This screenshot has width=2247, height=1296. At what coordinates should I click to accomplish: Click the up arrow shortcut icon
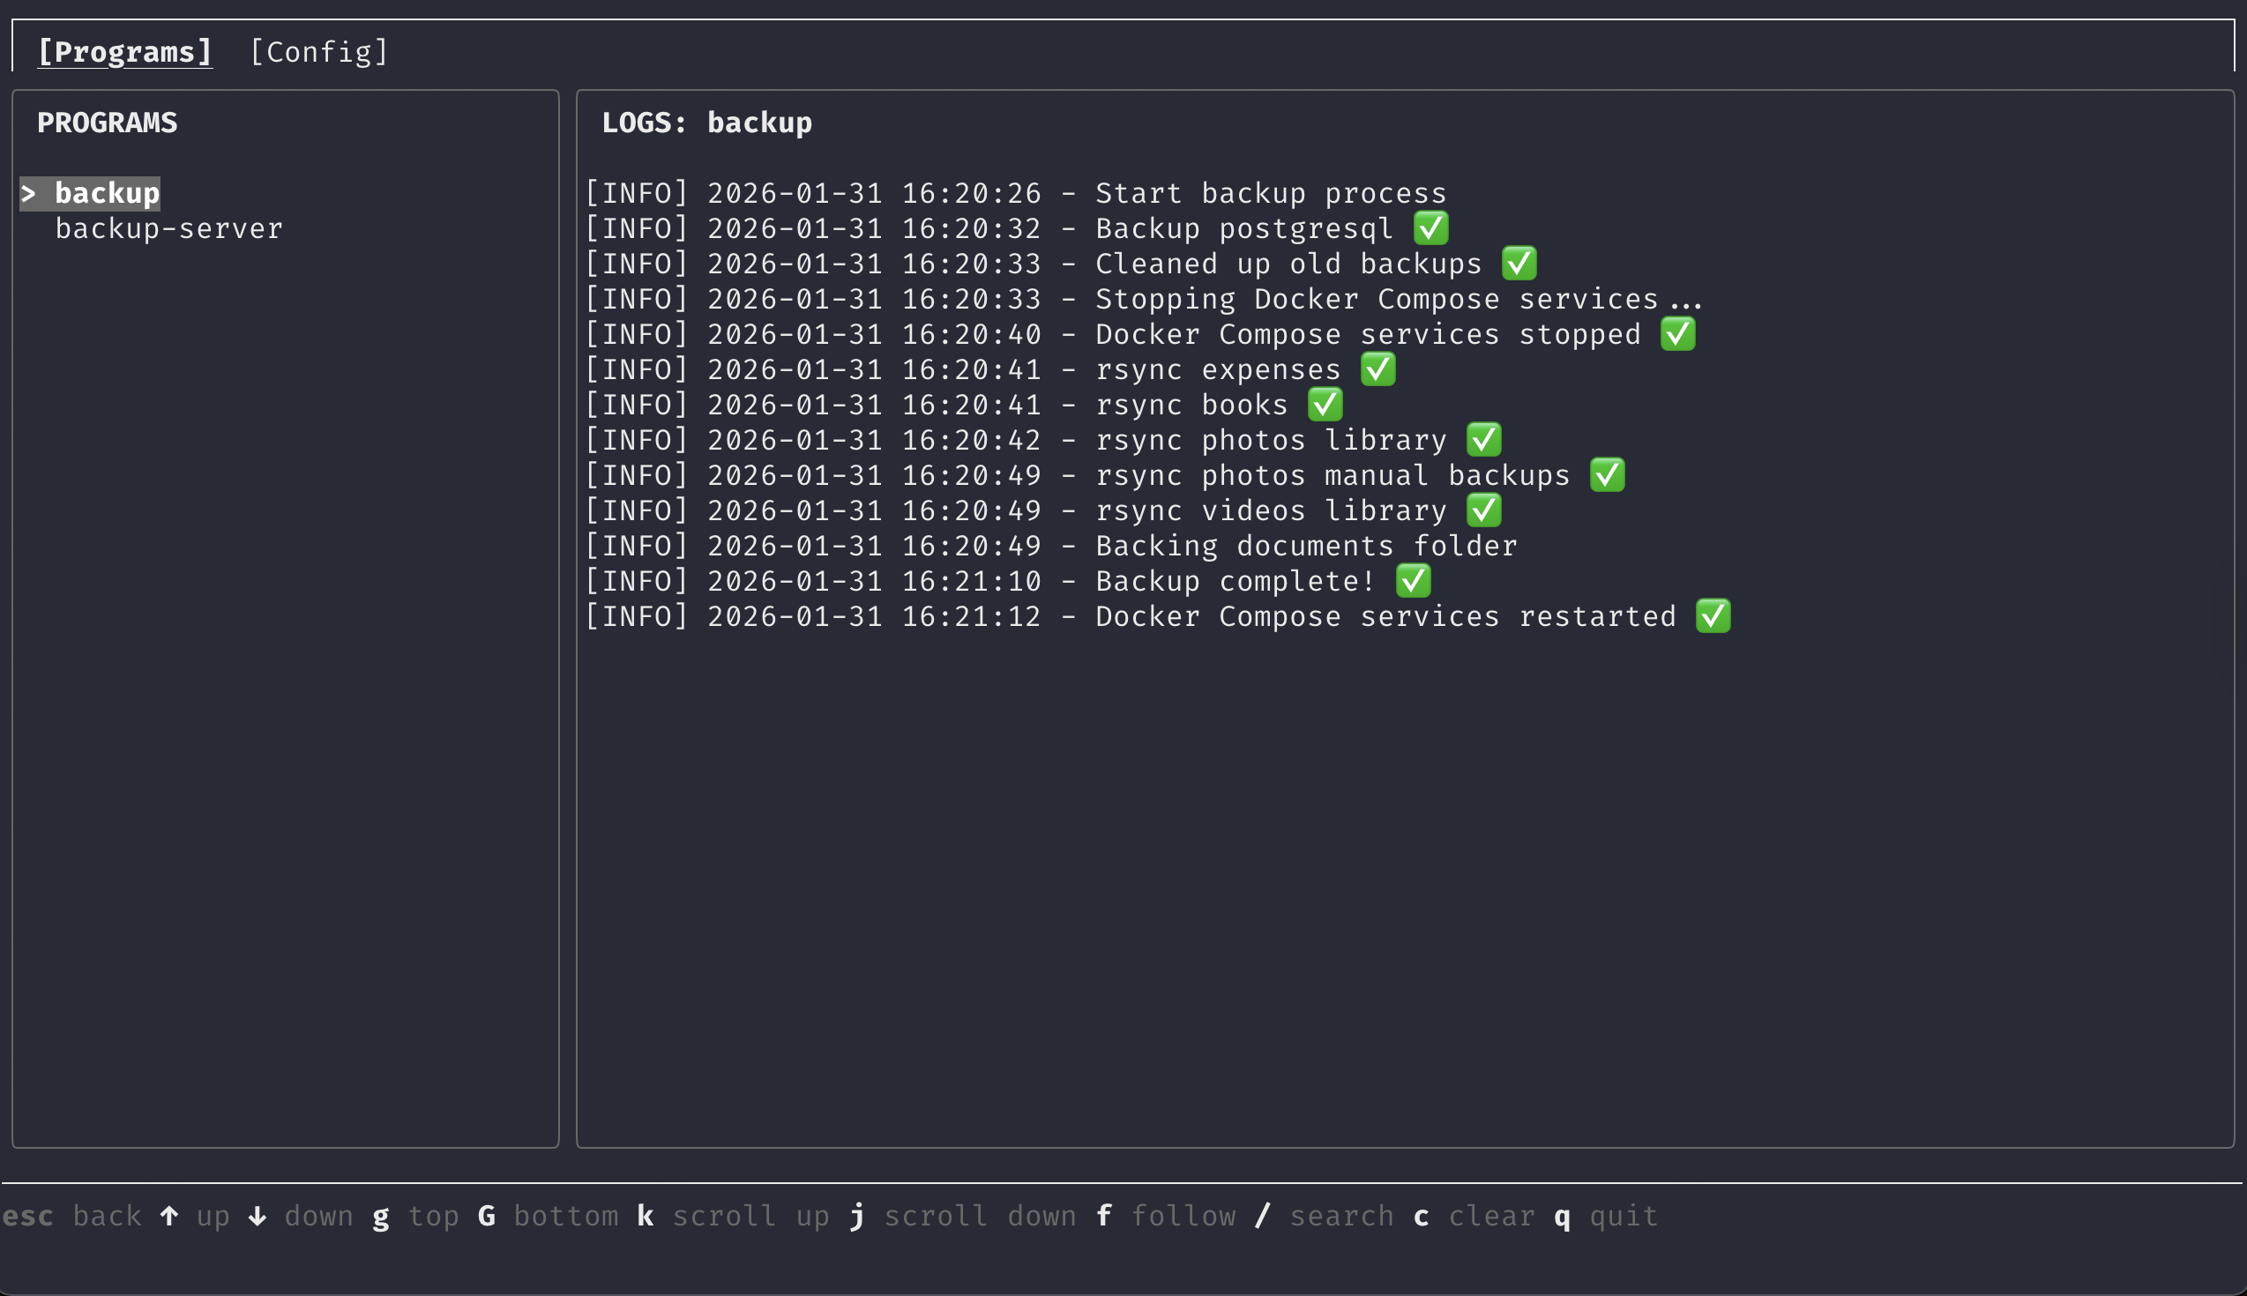(169, 1216)
